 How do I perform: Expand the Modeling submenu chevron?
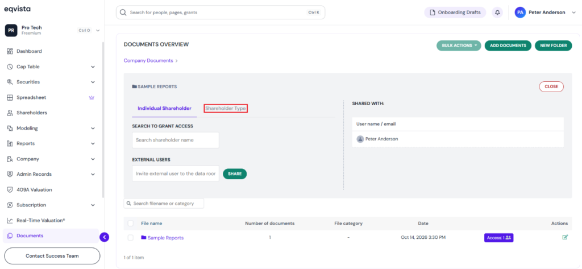tap(93, 128)
